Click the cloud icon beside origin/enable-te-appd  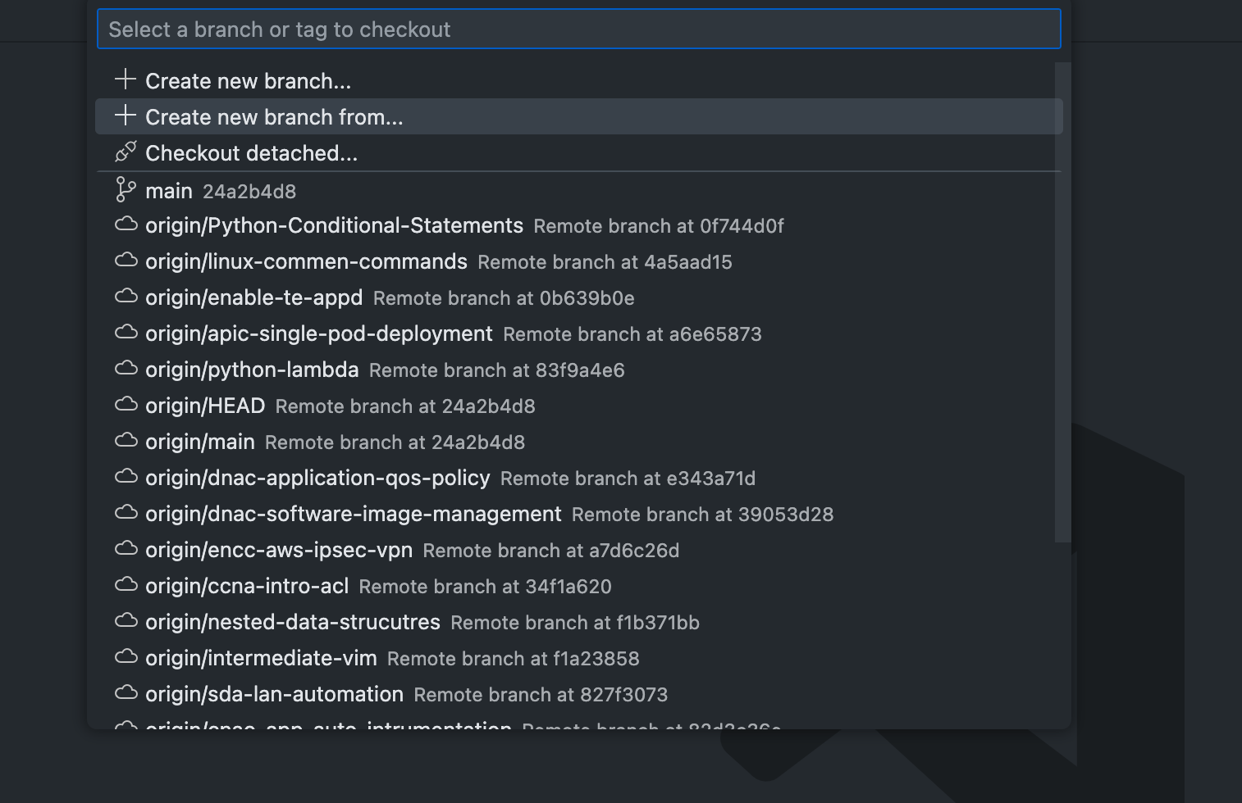126,297
